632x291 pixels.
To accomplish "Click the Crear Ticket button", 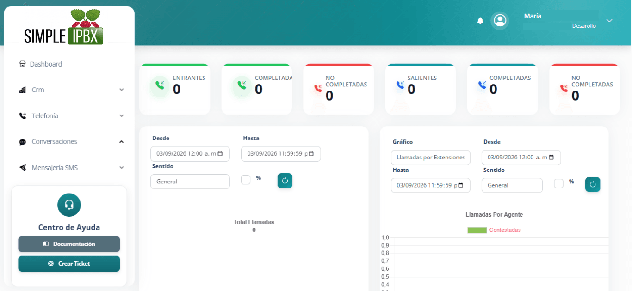I will [x=69, y=264].
